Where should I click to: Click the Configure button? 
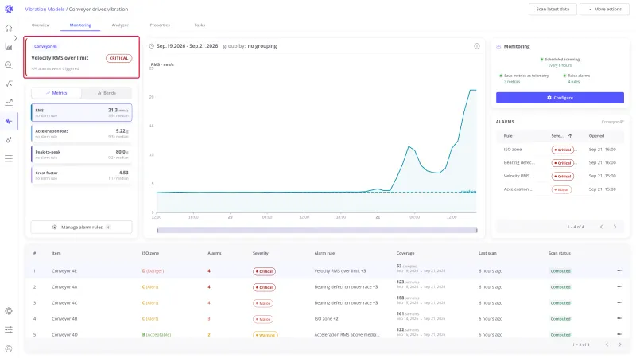click(560, 98)
